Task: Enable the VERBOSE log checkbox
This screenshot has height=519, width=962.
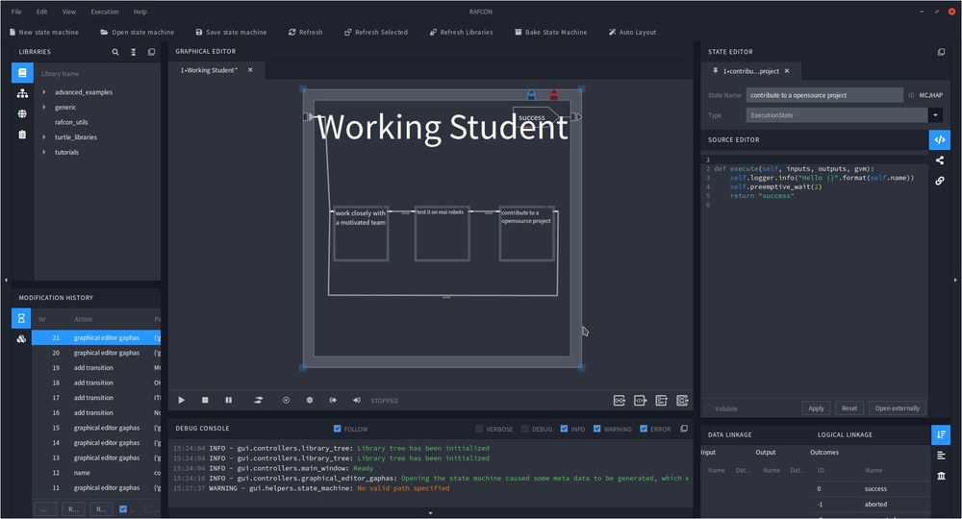Action: pyautogui.click(x=480, y=429)
